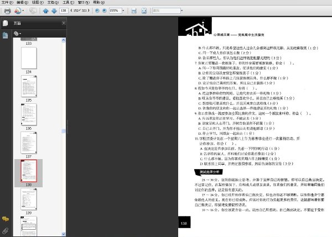Click the page count text (152/321)
This screenshot has width=332, height=237.
point(80,10)
